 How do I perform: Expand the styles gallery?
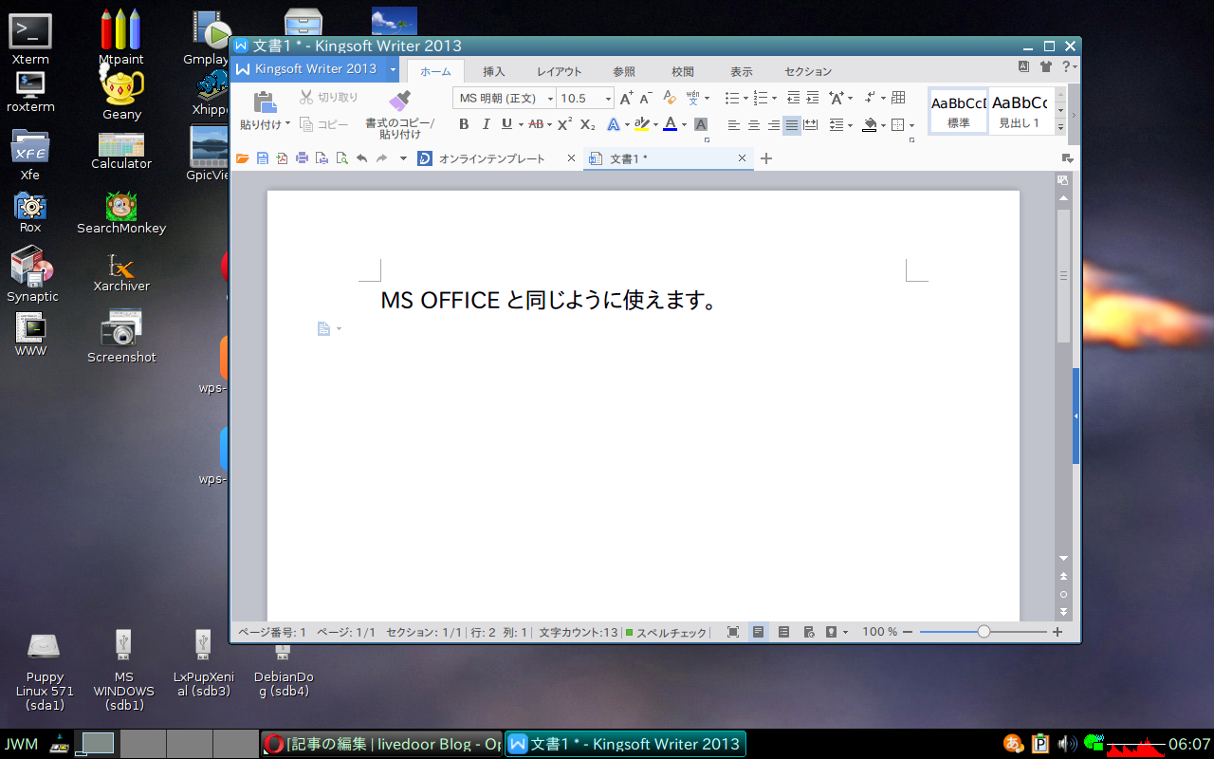click(x=1060, y=127)
